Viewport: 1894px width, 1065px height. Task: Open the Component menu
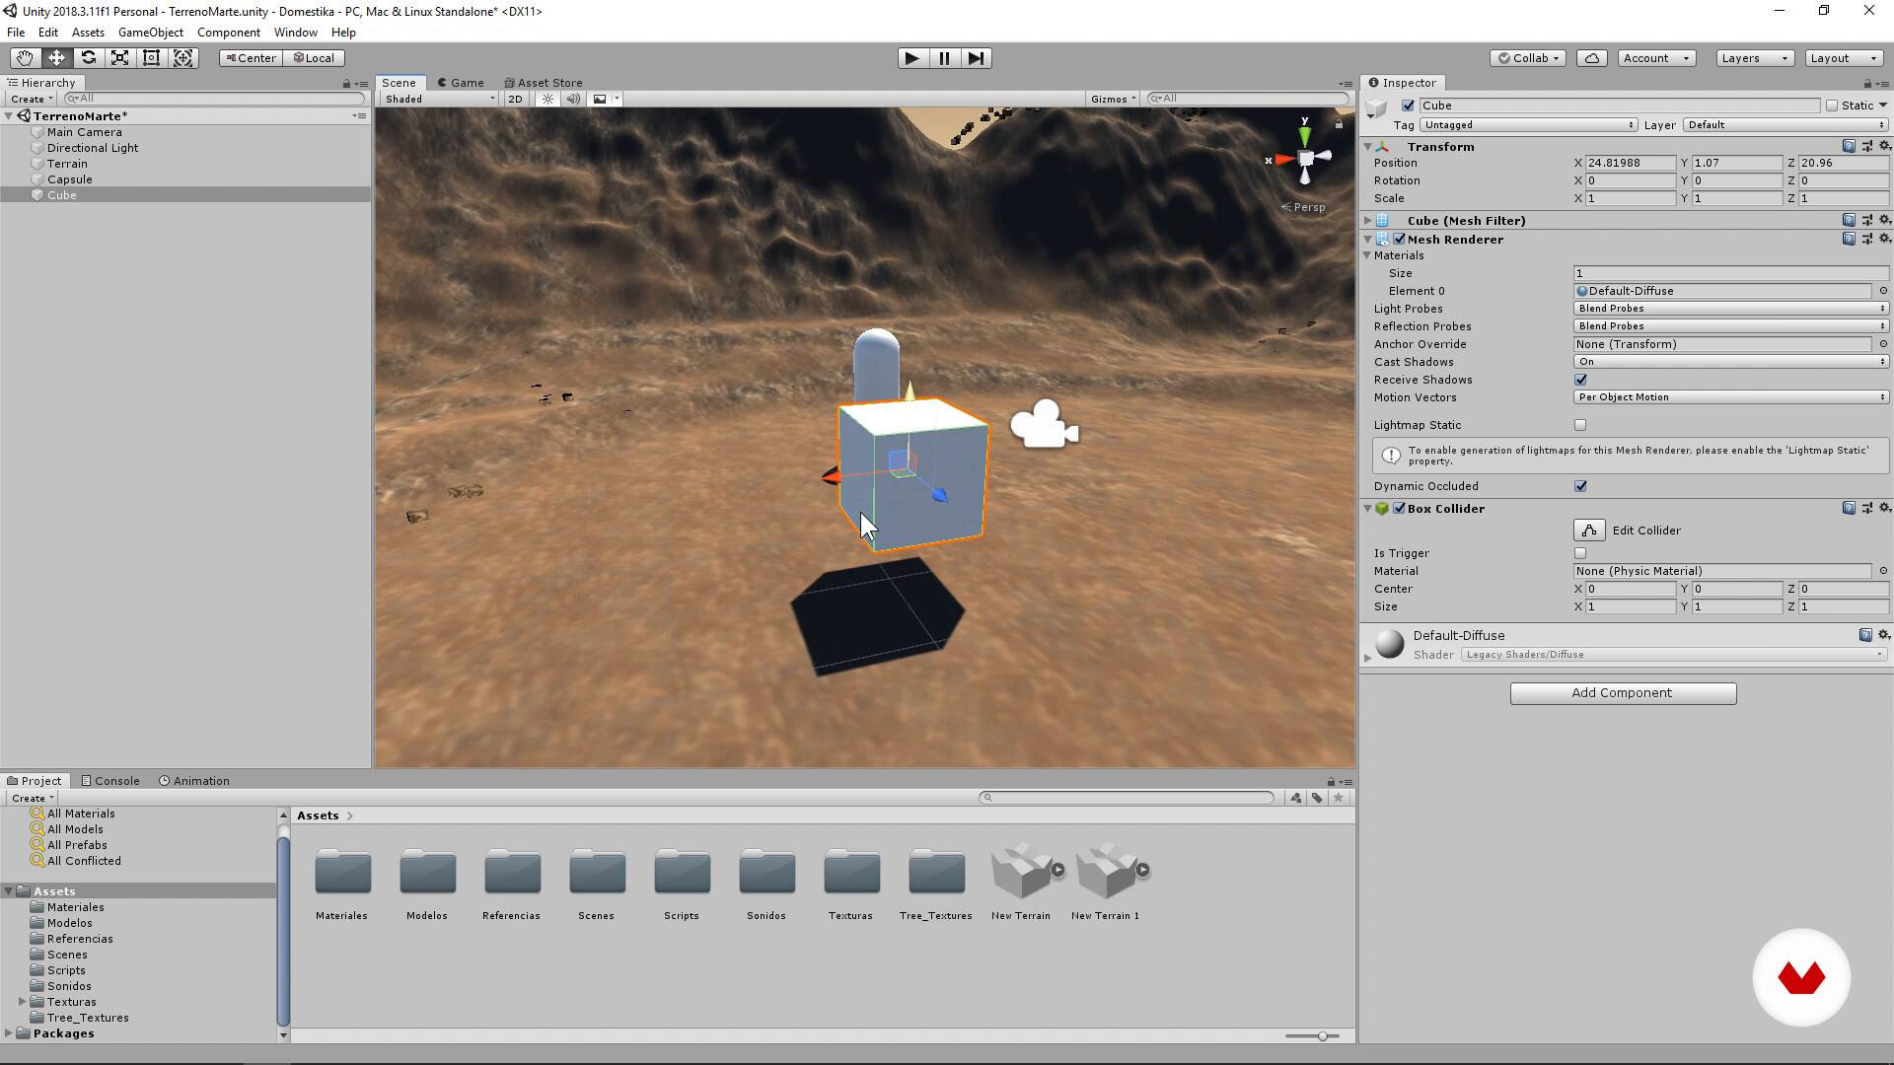229,33
